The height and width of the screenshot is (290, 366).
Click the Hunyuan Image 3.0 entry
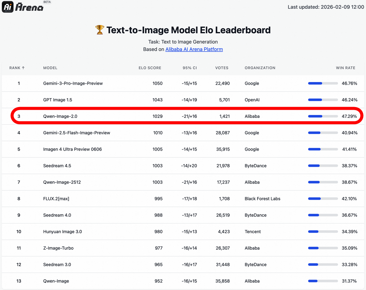(x=63, y=231)
